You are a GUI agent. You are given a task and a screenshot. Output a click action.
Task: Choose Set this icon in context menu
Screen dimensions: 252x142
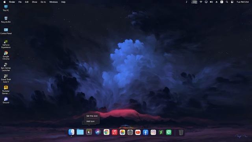pyautogui.click(x=92, y=116)
